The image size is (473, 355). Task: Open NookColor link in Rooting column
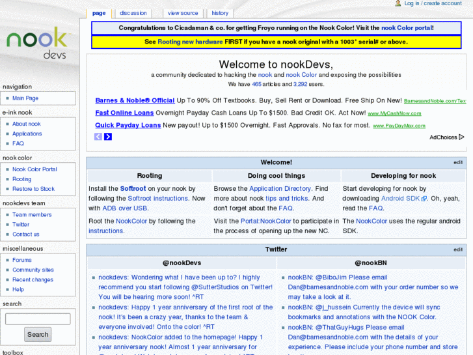click(131, 221)
